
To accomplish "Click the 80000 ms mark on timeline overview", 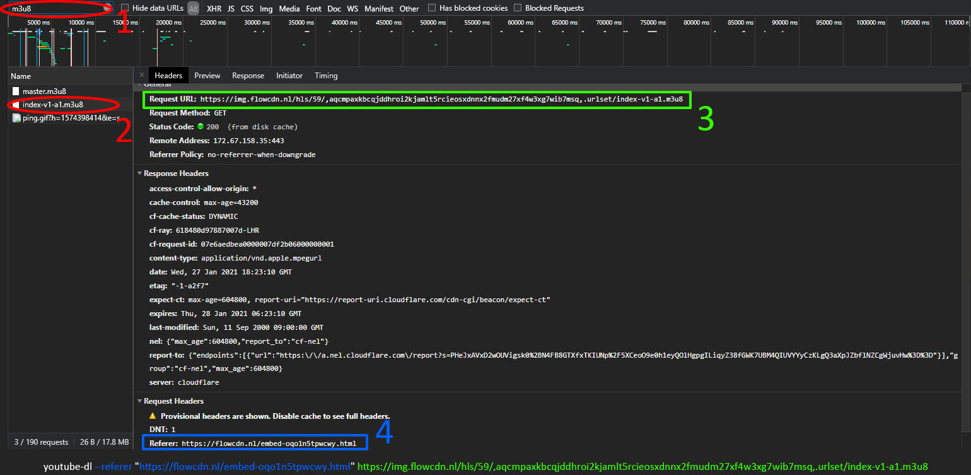I will coord(696,23).
